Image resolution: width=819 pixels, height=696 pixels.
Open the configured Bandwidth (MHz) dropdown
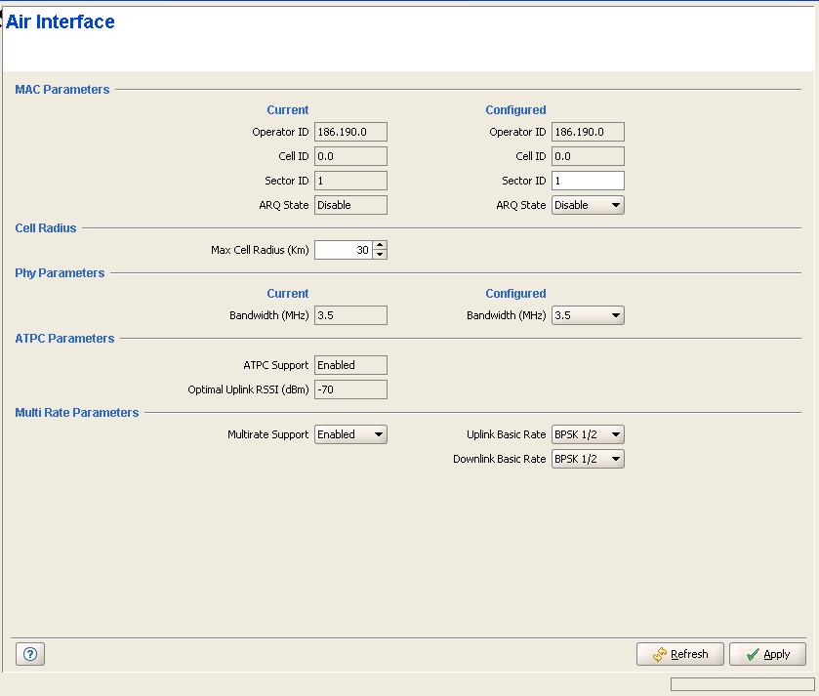(588, 315)
